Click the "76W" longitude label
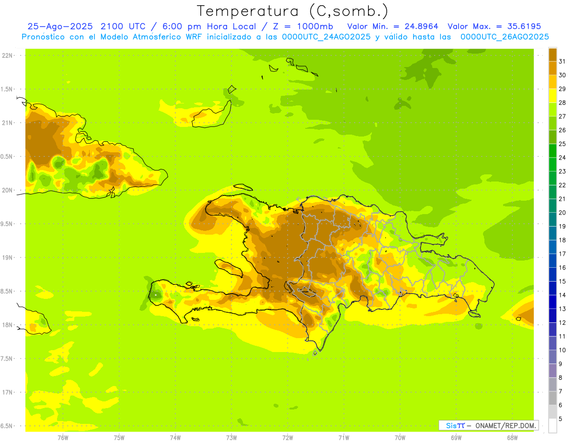 (63, 438)
